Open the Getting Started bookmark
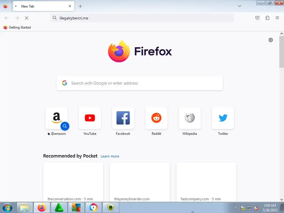The height and width of the screenshot is (213, 284). 17,27
